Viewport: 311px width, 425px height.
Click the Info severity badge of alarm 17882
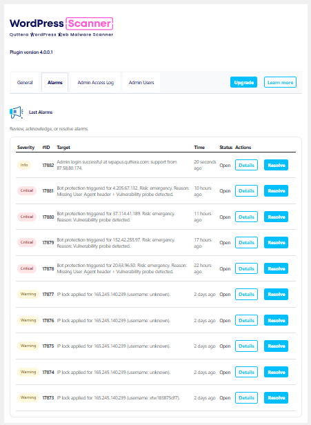24,165
